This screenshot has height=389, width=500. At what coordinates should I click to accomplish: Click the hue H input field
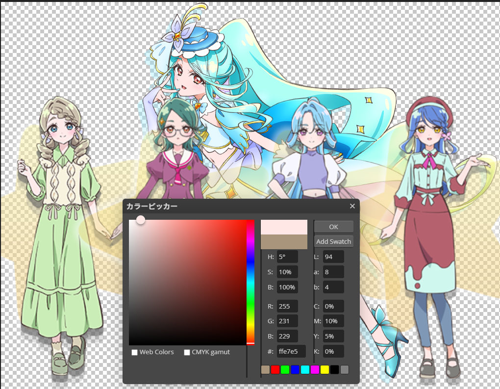287,257
